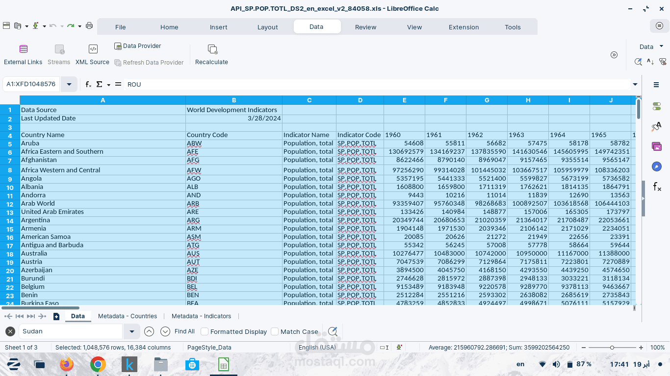
Task: Open Firefox from the taskbar
Action: [x=67, y=364]
